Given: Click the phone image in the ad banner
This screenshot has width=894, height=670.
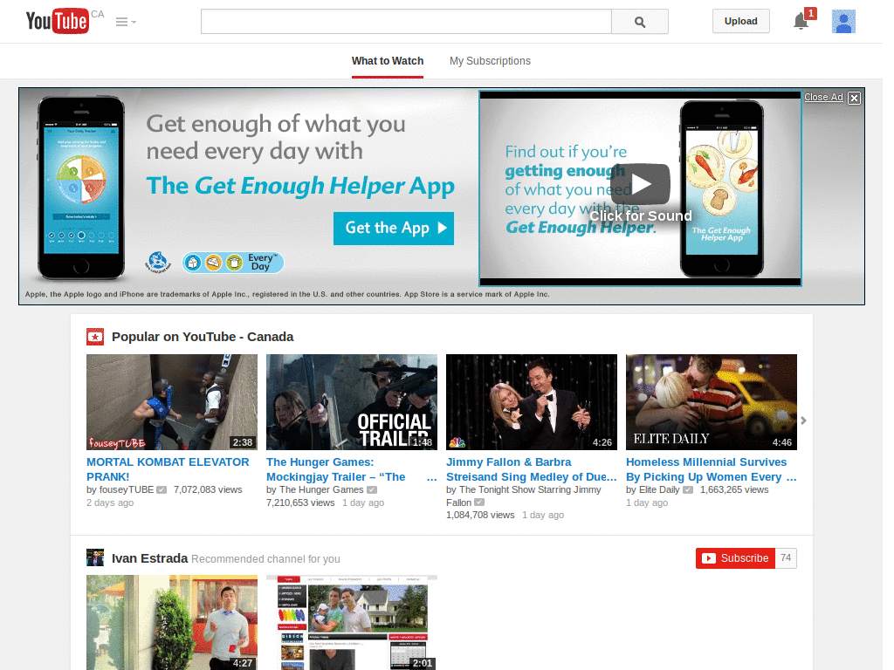Looking at the screenshot, I should (x=81, y=188).
